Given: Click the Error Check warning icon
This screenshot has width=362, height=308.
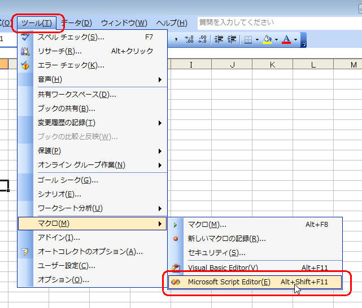Looking at the screenshot, I should point(25,65).
